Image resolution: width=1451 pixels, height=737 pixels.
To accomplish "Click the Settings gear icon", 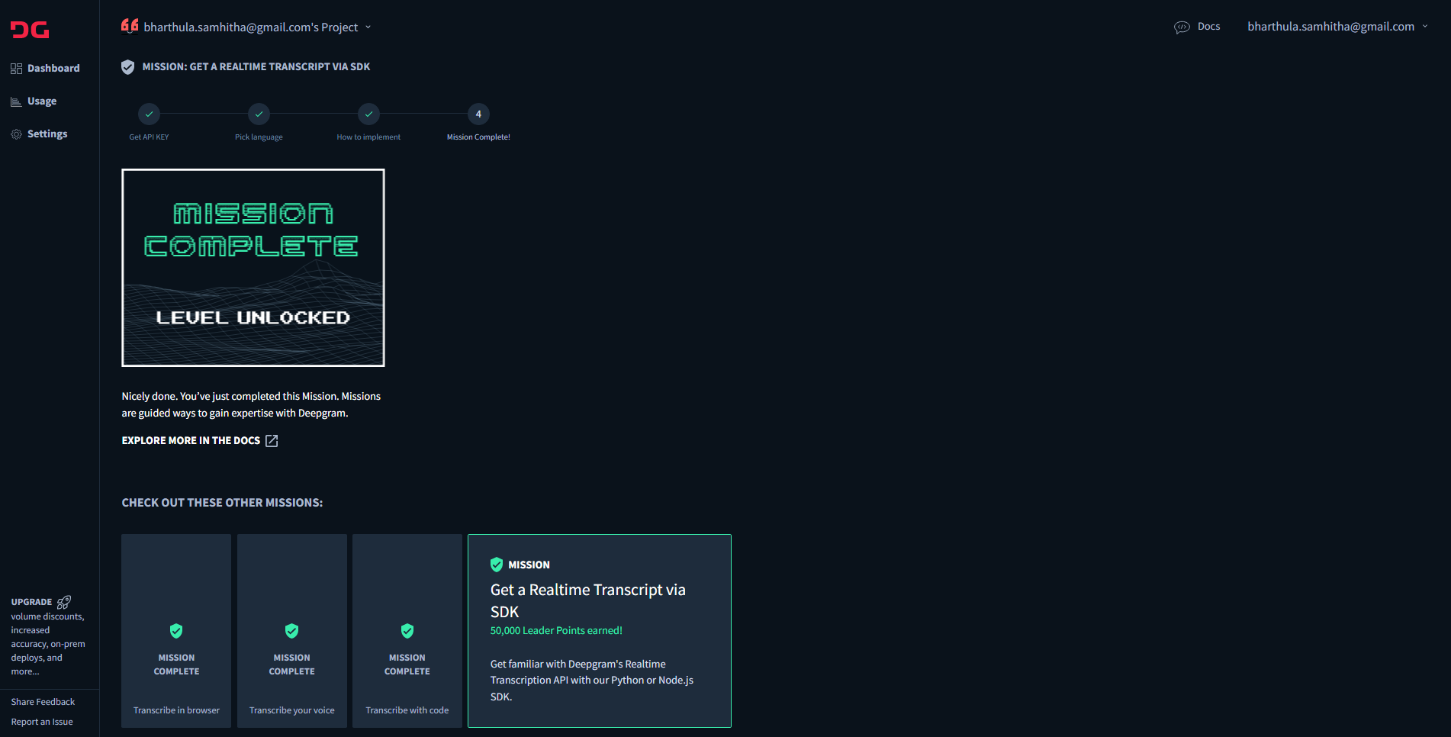I will (x=16, y=134).
